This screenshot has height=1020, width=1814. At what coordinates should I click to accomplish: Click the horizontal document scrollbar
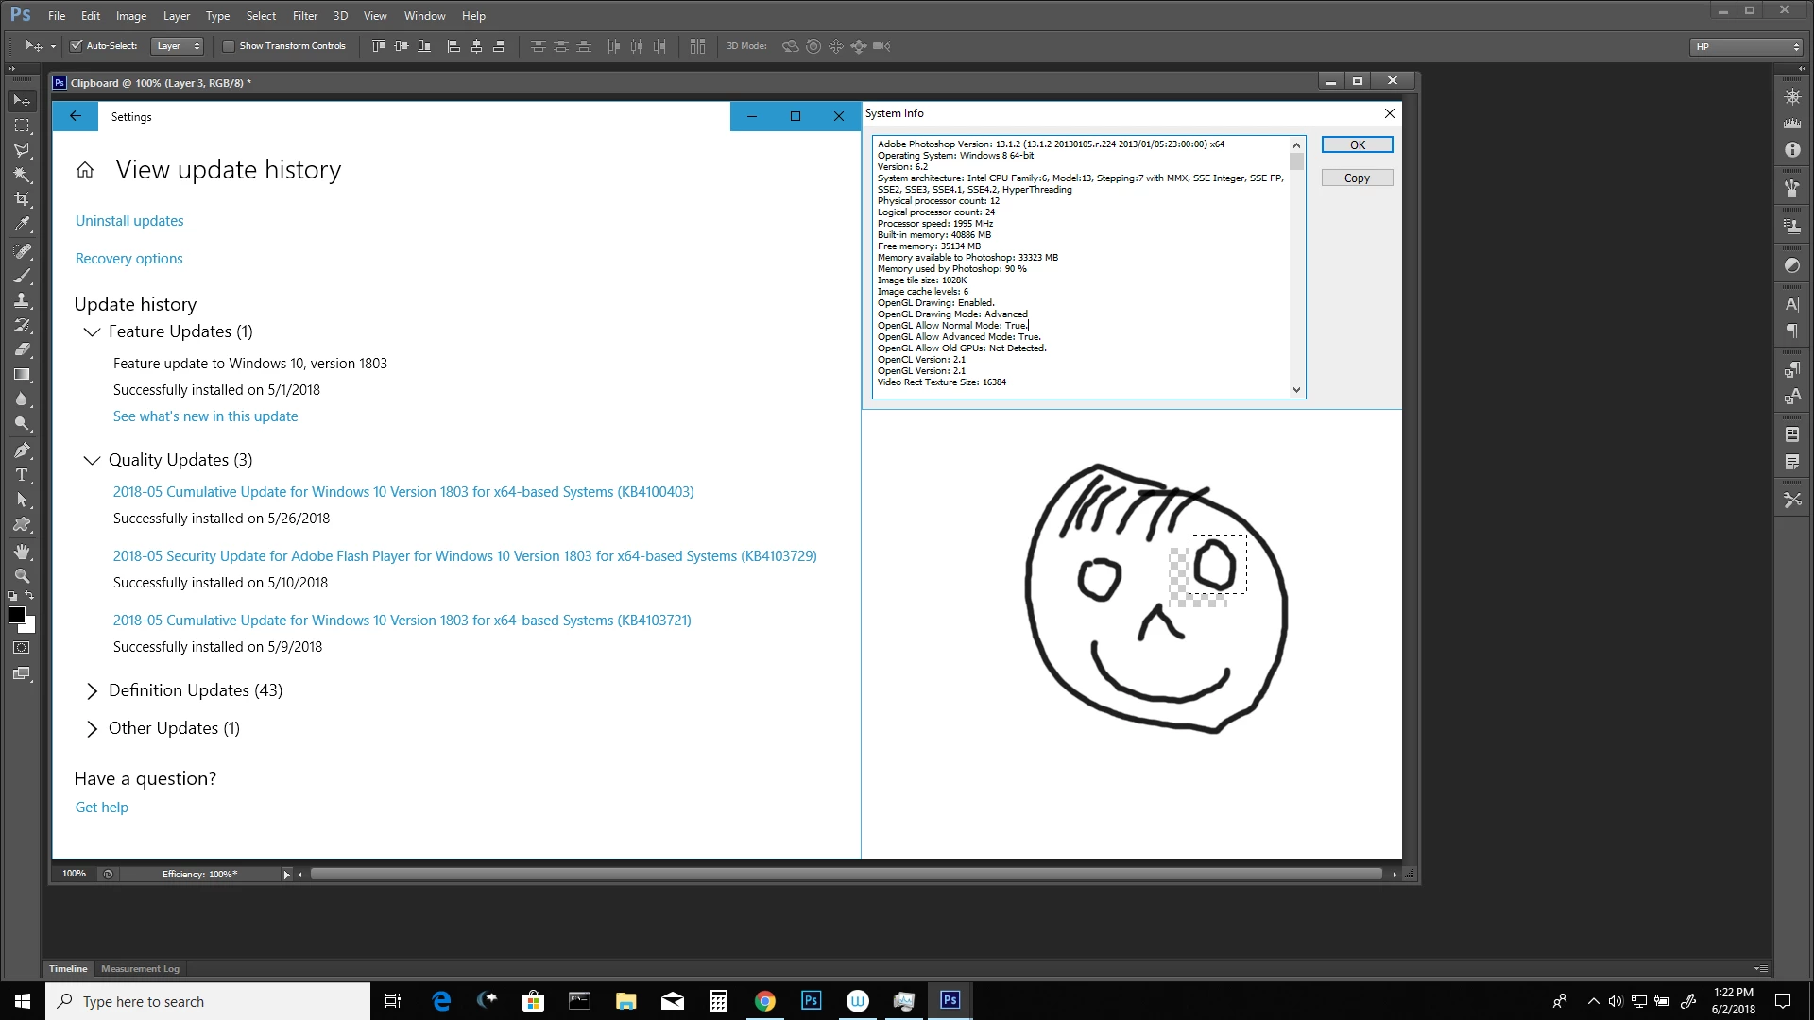tap(846, 875)
